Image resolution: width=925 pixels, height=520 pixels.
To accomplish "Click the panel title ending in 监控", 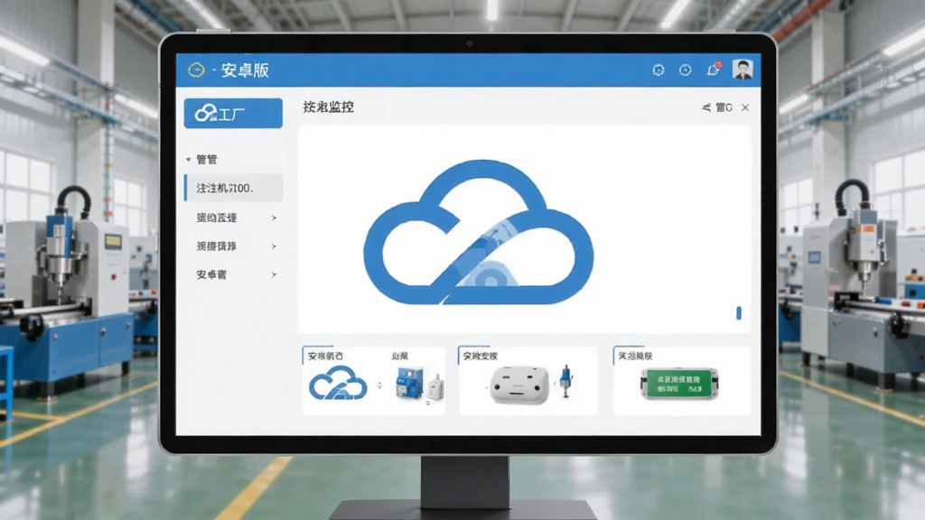I will (x=328, y=107).
